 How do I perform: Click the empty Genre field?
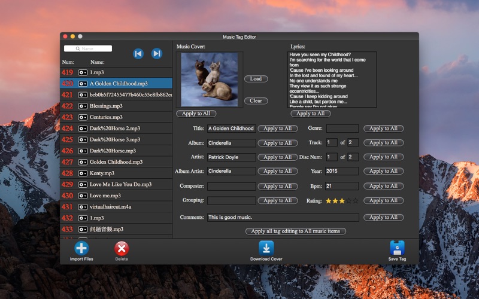pyautogui.click(x=342, y=129)
